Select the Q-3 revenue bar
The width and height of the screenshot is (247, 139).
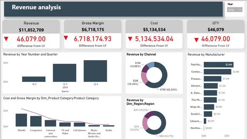point(64,73)
